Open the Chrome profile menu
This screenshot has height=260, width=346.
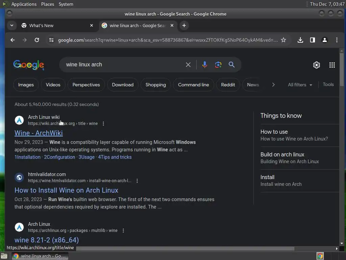[x=324, y=40]
